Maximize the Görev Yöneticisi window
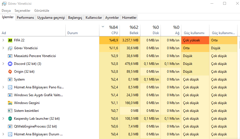 point(224,3)
